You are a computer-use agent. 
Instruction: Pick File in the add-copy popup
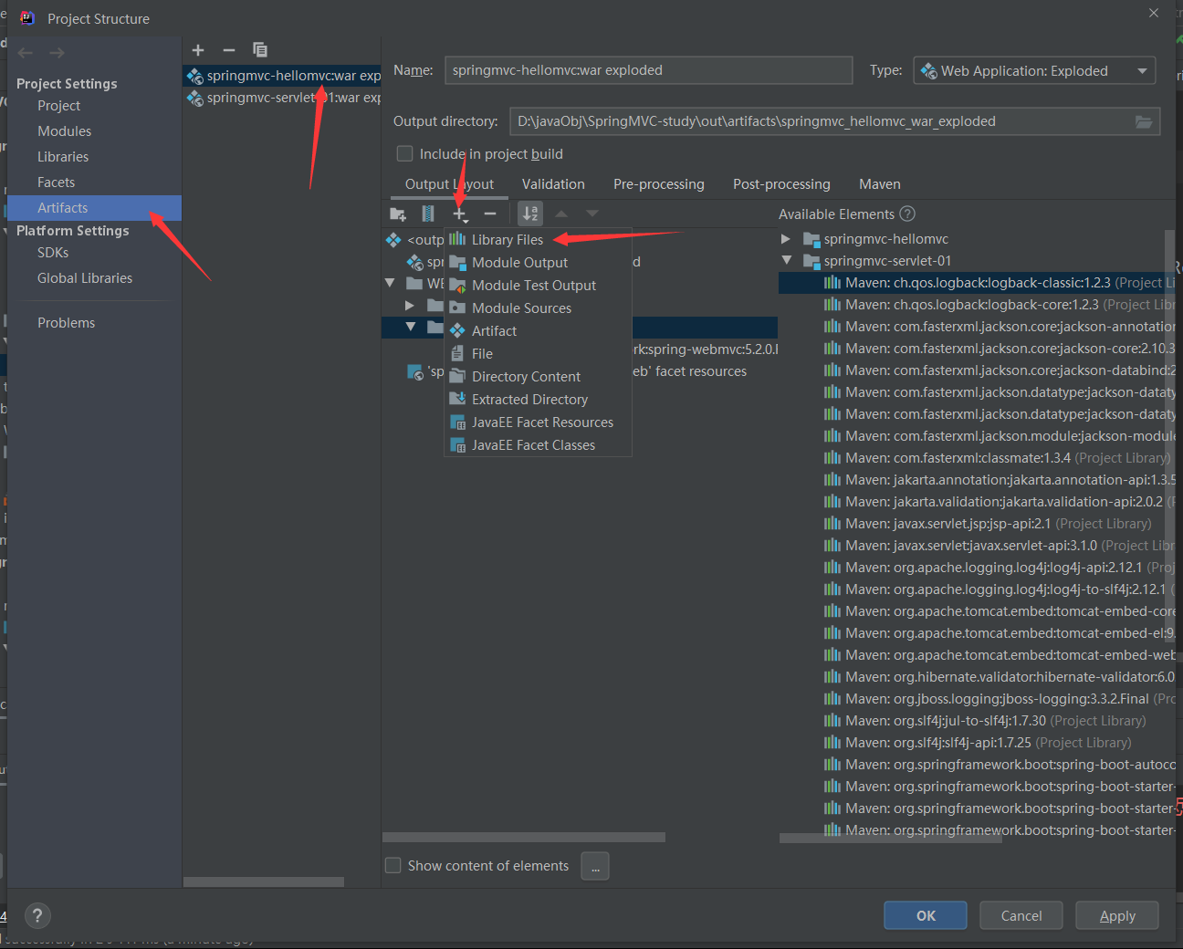click(x=538, y=353)
